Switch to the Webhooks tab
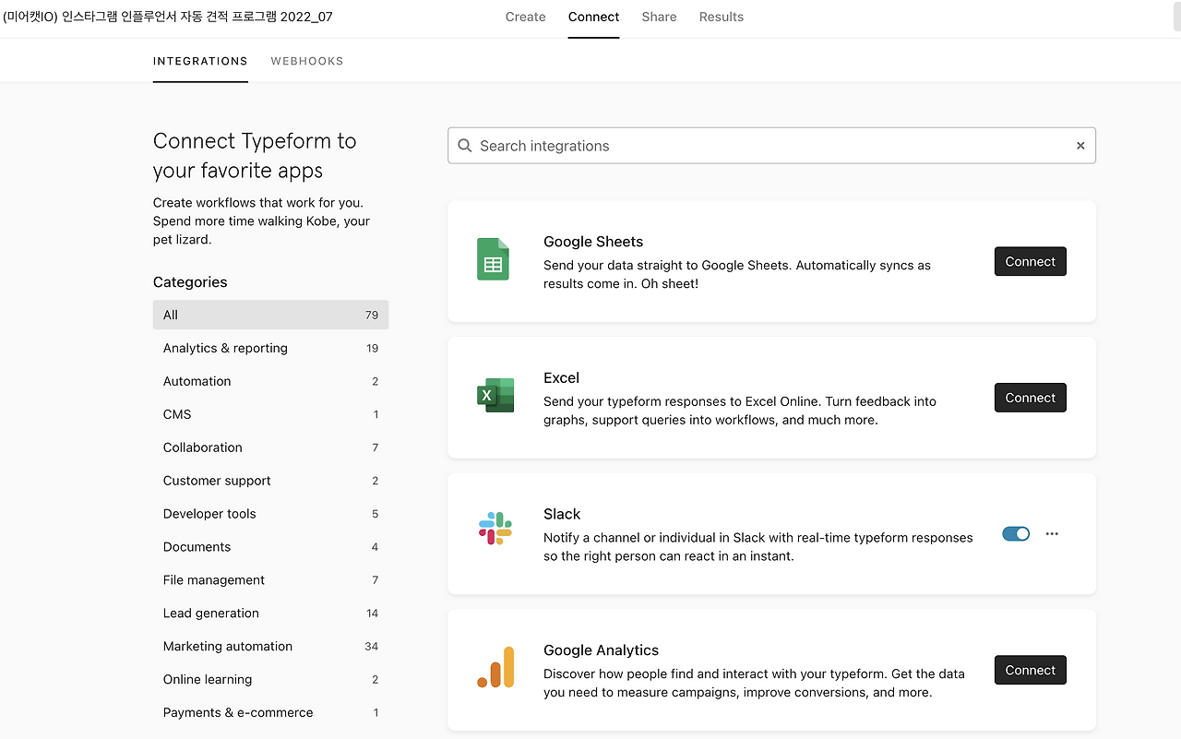1181x739 pixels. [x=307, y=61]
